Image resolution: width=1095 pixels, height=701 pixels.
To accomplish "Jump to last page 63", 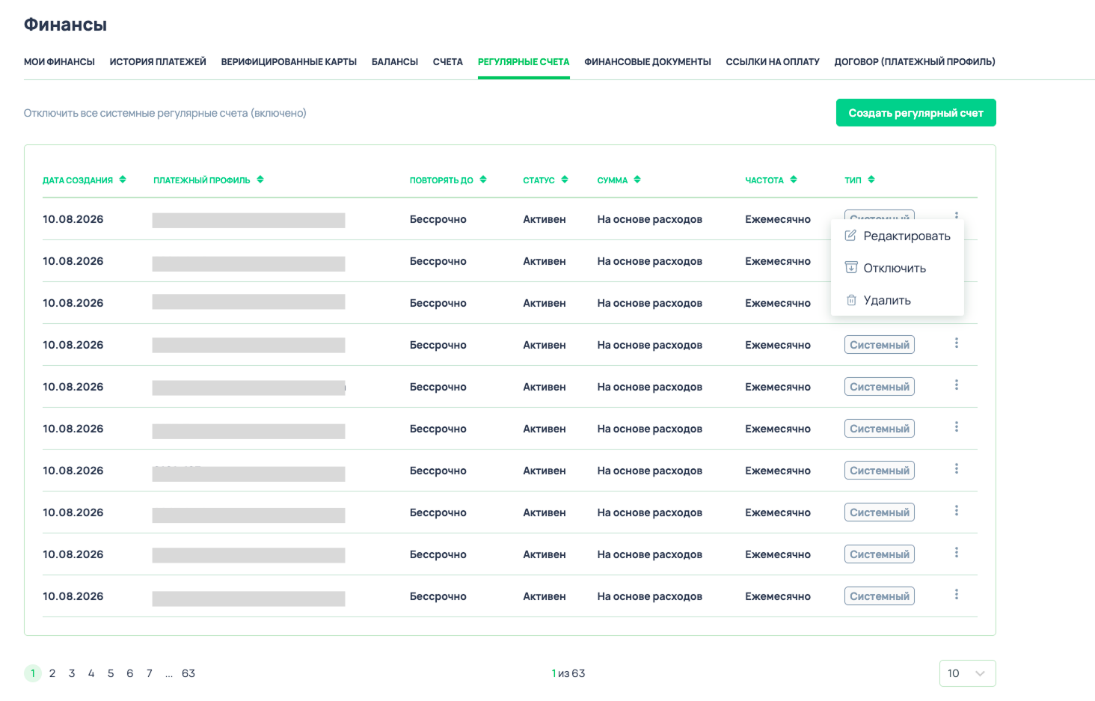I will click(x=188, y=673).
